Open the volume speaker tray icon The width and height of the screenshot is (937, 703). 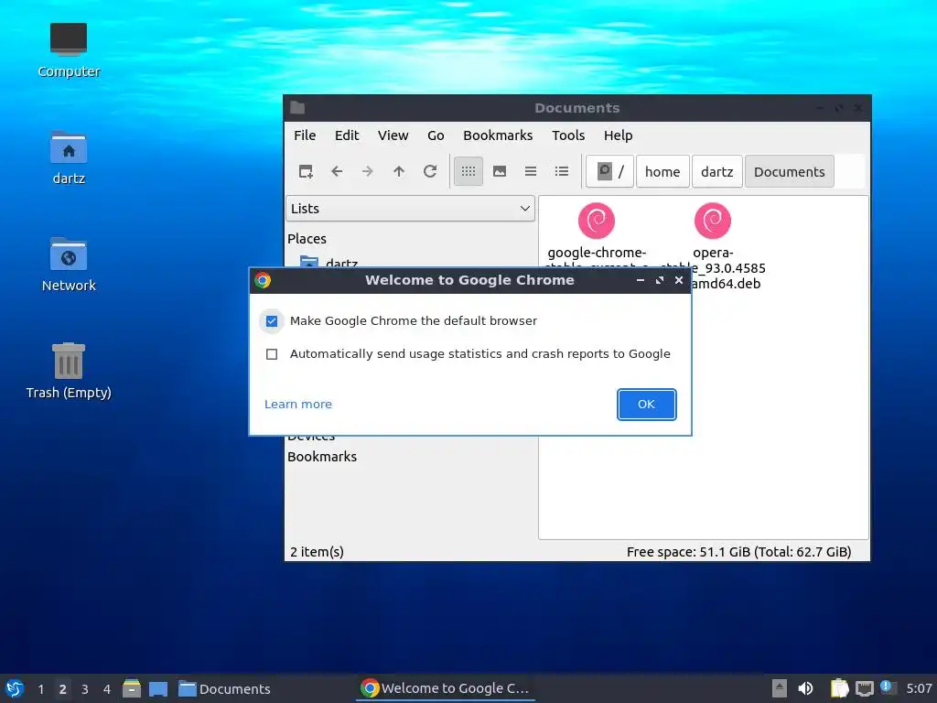click(x=805, y=688)
